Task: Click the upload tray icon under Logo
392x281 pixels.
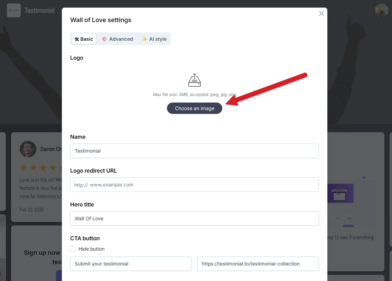Action: [195, 80]
